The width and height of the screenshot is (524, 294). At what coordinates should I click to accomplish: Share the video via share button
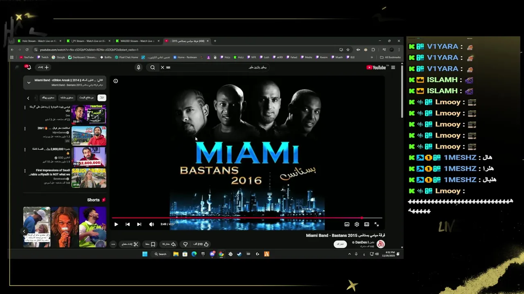coord(169,244)
